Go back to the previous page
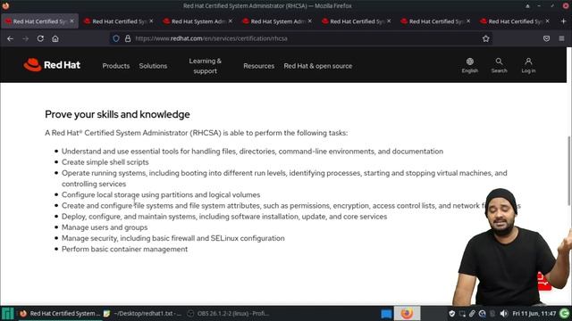Screen dimensions: 572x321 click(x=10, y=38)
